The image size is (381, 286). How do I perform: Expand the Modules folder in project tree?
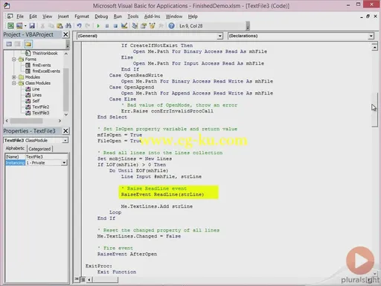tap(14, 77)
